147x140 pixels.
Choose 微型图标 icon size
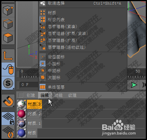[x=83, y=57]
